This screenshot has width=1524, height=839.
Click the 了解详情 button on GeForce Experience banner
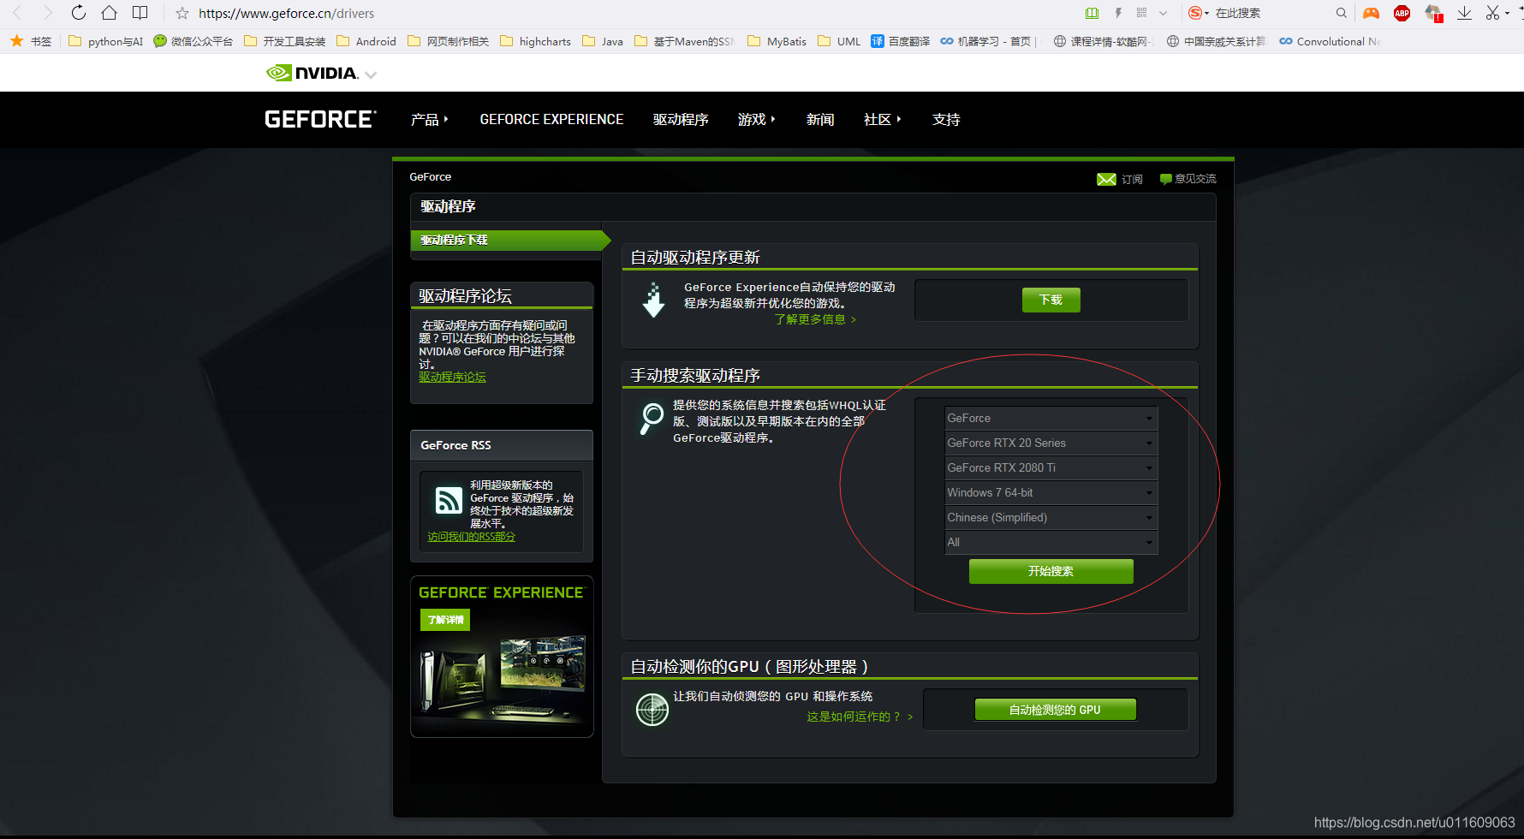click(445, 620)
